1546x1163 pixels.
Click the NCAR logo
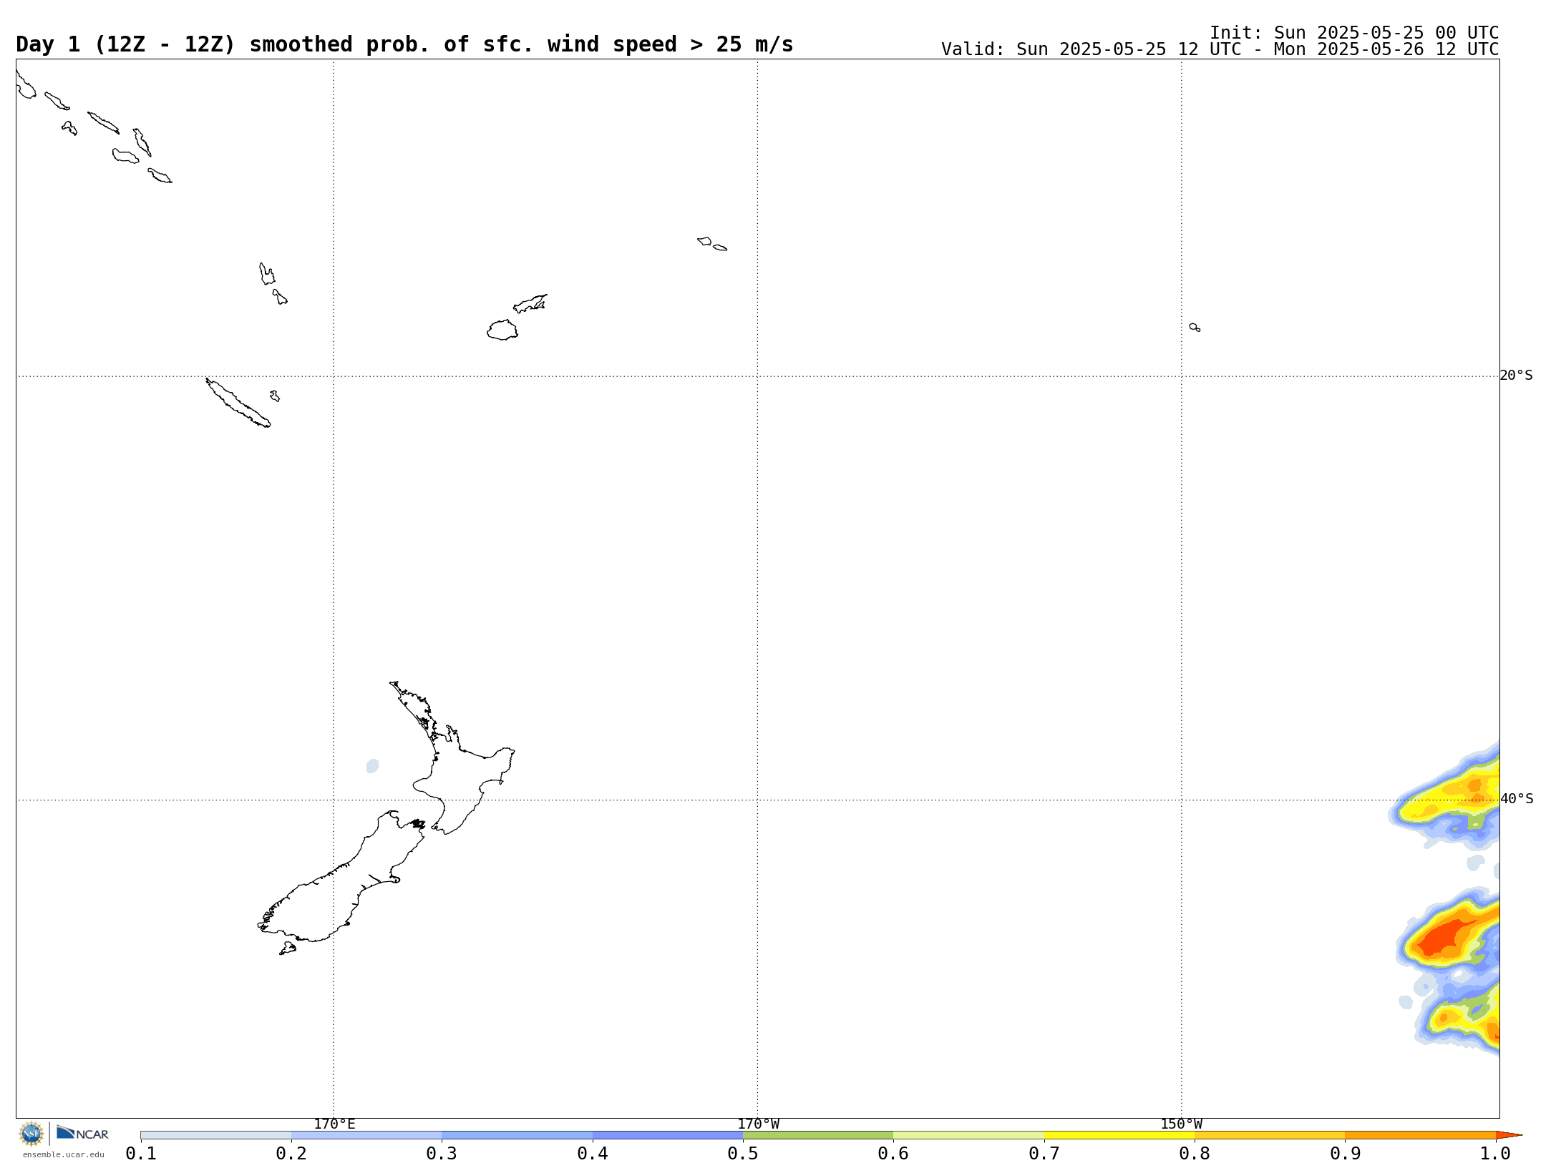tap(82, 1133)
